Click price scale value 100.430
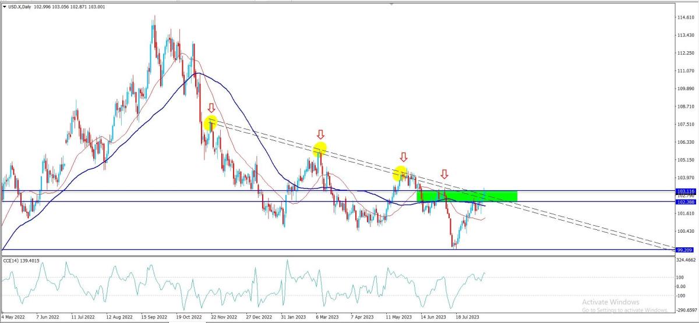The height and width of the screenshot is (323, 699). tap(685, 231)
